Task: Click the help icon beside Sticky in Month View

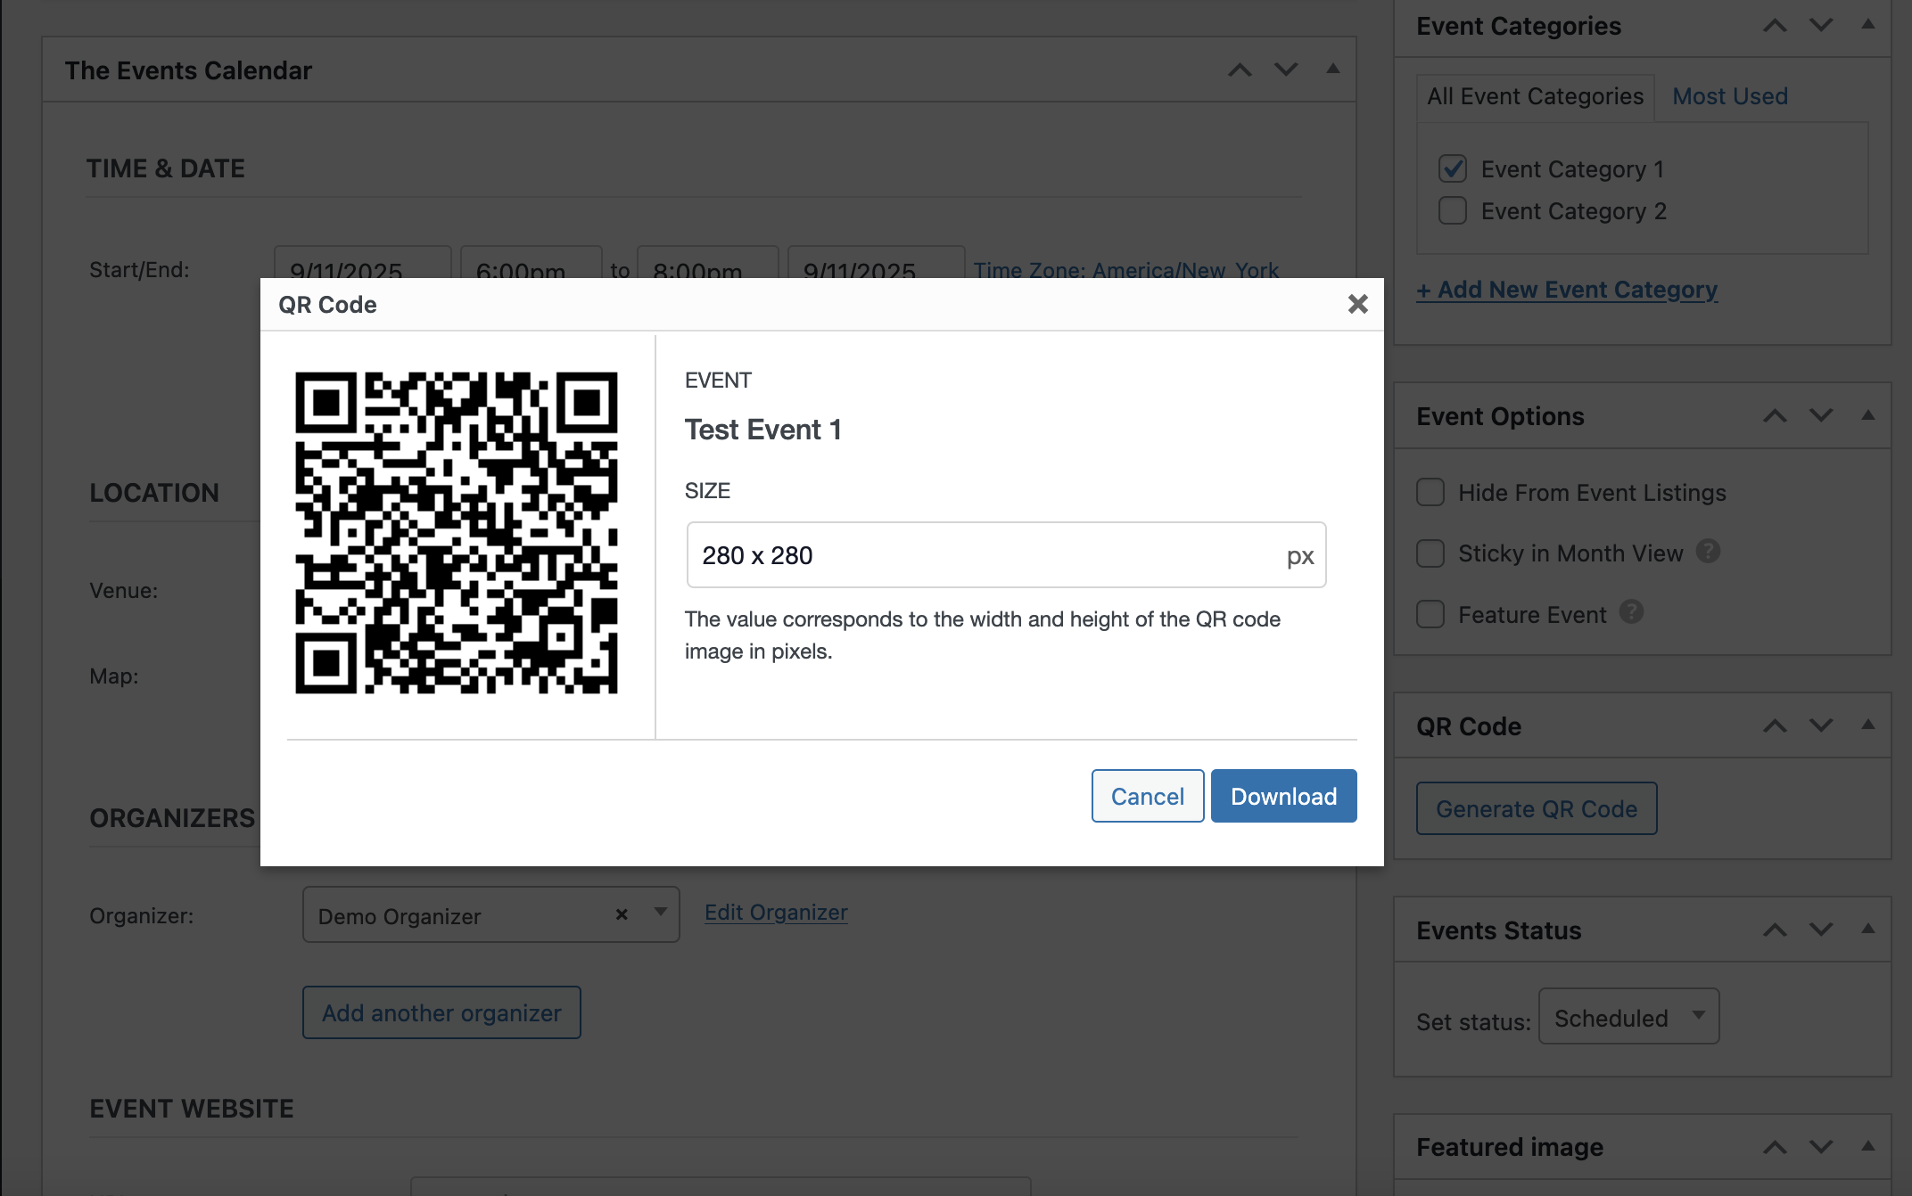Action: coord(1708,552)
